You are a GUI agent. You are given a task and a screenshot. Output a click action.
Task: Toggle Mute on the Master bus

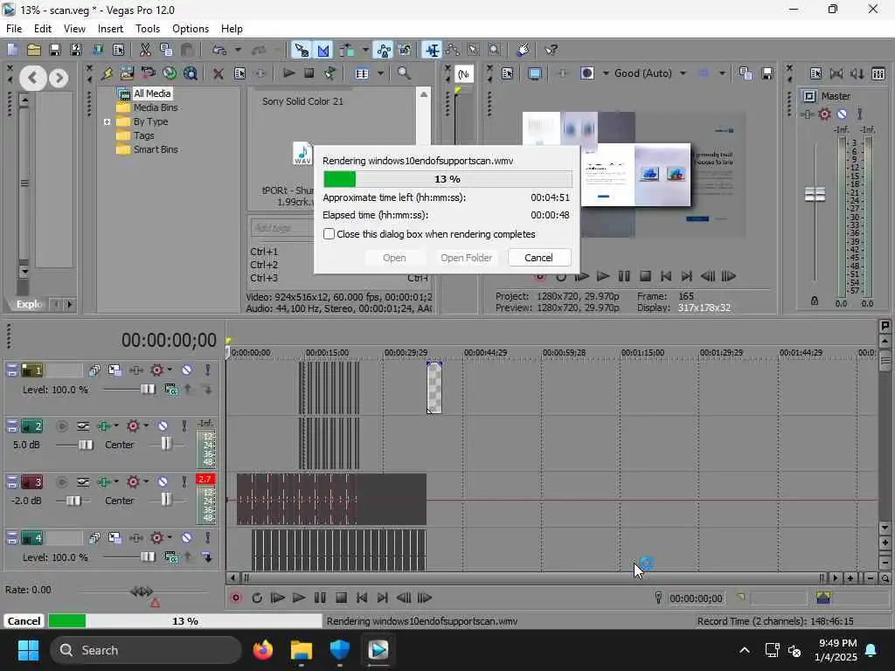[x=842, y=114]
